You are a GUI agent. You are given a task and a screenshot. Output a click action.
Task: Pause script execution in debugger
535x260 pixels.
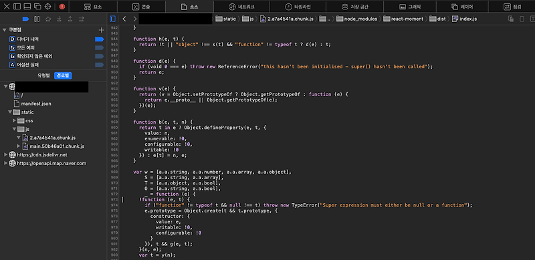(x=37, y=19)
